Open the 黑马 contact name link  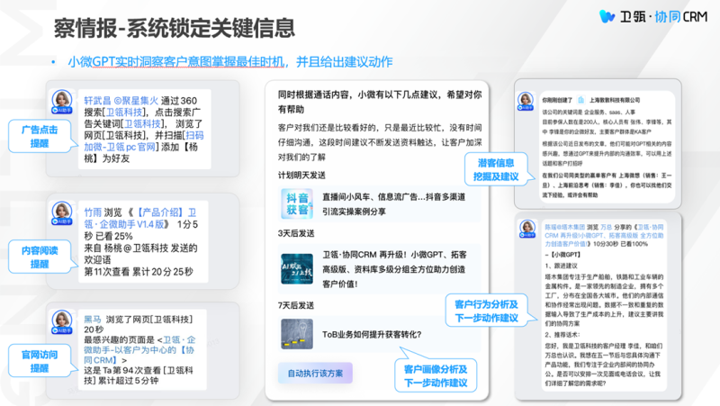coord(93,320)
